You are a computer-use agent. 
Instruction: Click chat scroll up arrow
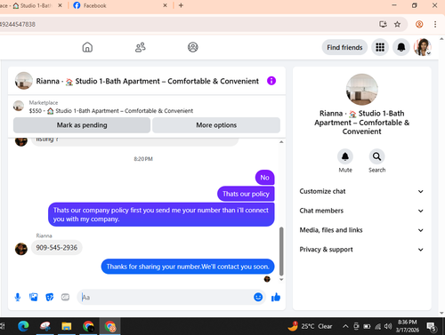click(x=281, y=142)
